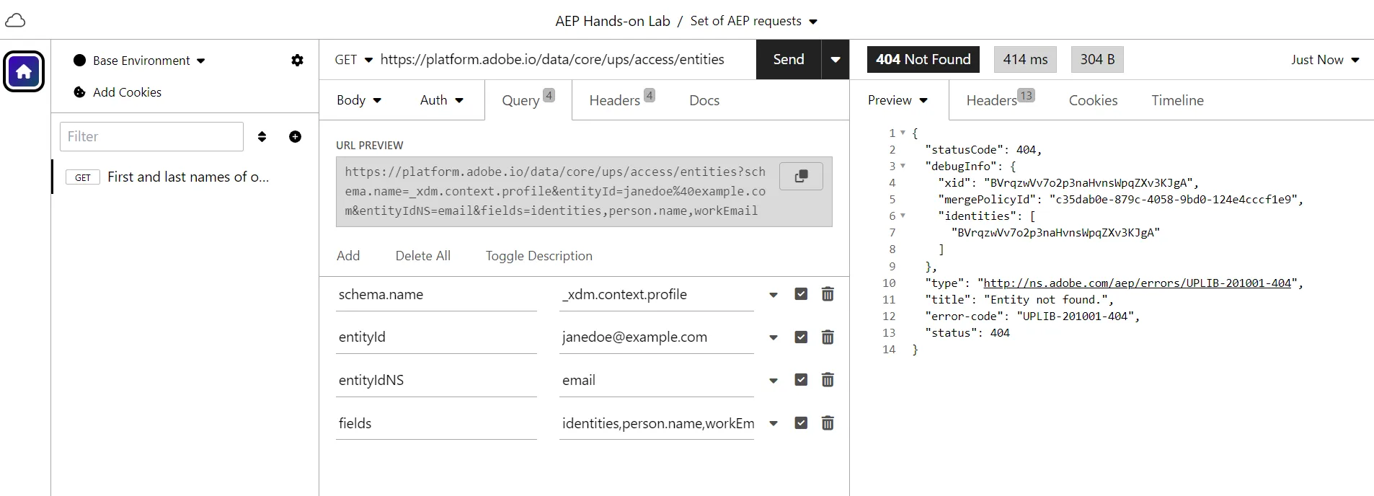The image size is (1374, 496).
Task: Open the Timeline tab
Action: [1177, 100]
